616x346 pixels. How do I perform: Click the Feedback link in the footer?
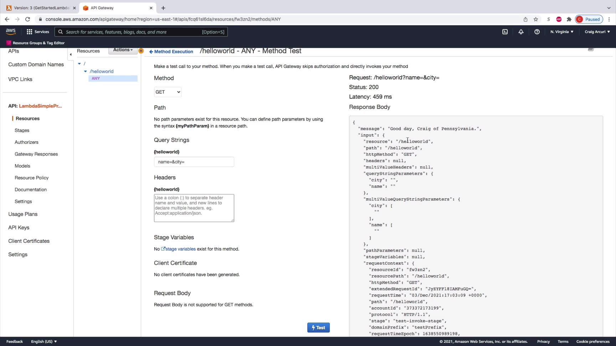[15, 341]
